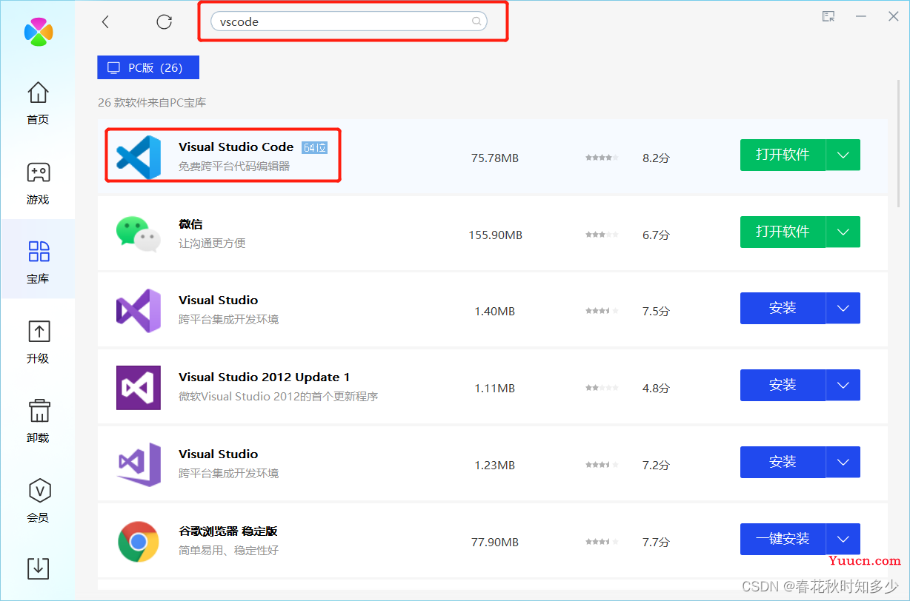Expand the dropdown beside Visual Studio Code's 打开软件
The width and height of the screenshot is (910, 601).
coord(843,155)
